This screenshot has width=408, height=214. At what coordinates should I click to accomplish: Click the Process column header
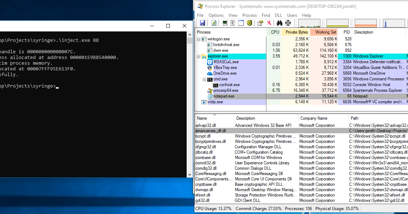[231, 32]
